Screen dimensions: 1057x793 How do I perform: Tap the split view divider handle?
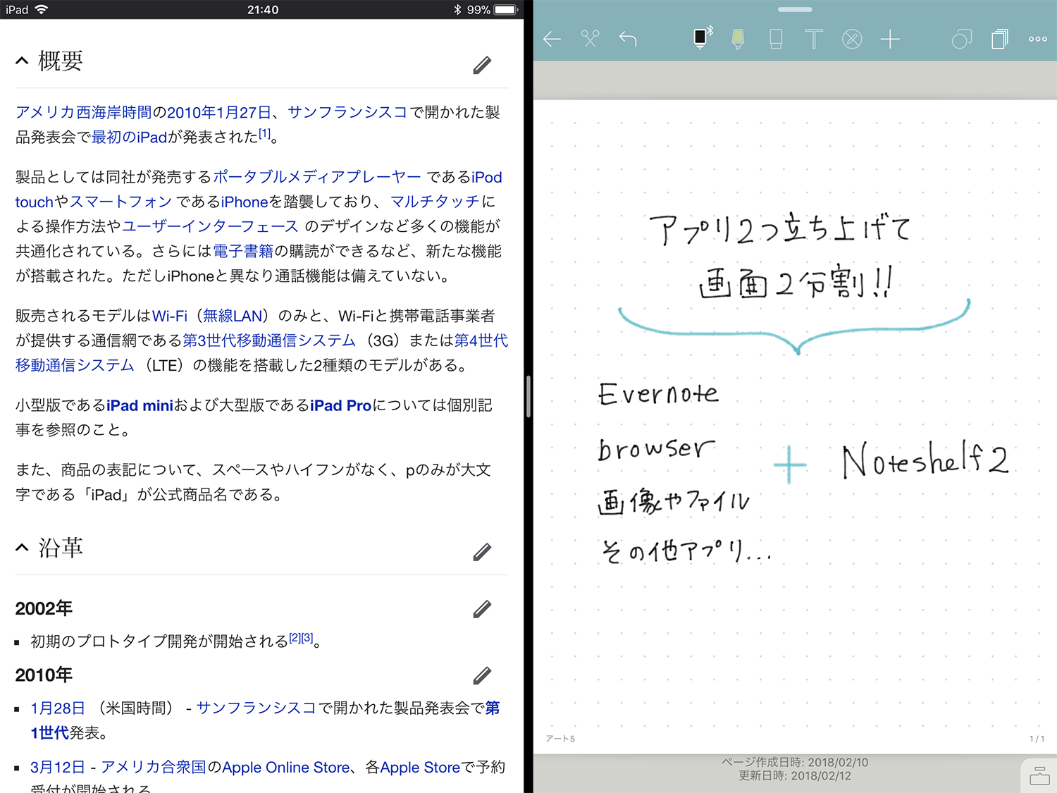[528, 397]
